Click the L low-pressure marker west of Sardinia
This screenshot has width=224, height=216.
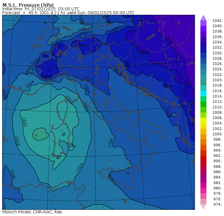pyautogui.click(x=37, y=135)
